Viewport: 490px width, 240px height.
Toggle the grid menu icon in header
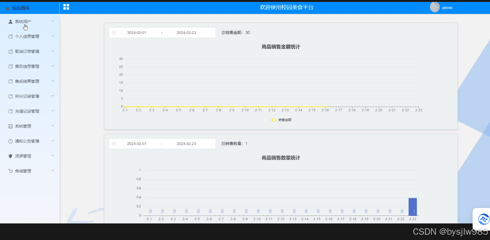pos(66,7)
